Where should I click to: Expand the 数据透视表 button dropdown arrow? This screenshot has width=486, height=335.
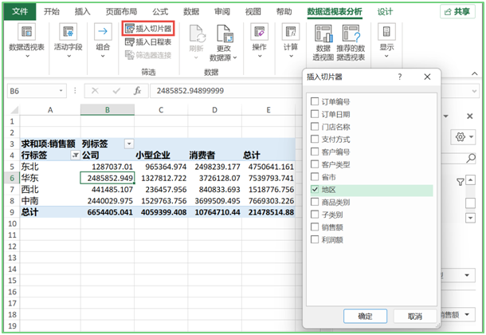tap(27, 56)
